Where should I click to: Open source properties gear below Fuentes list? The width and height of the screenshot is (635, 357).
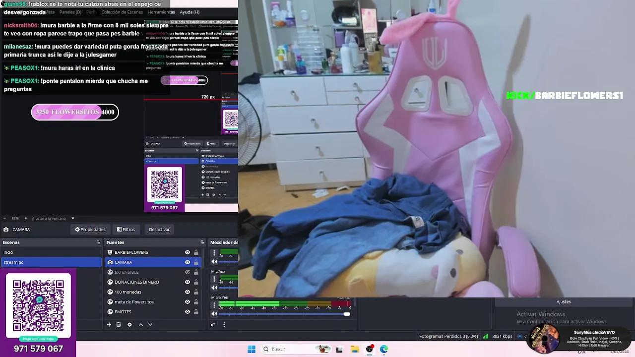[129, 325]
